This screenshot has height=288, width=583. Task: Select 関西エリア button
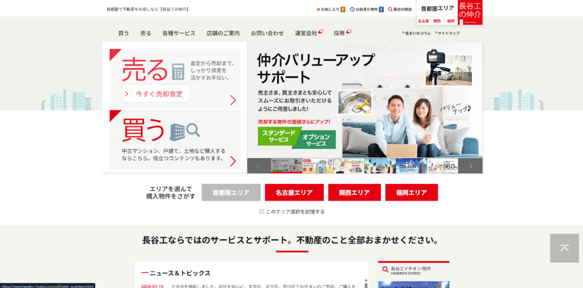(x=354, y=193)
